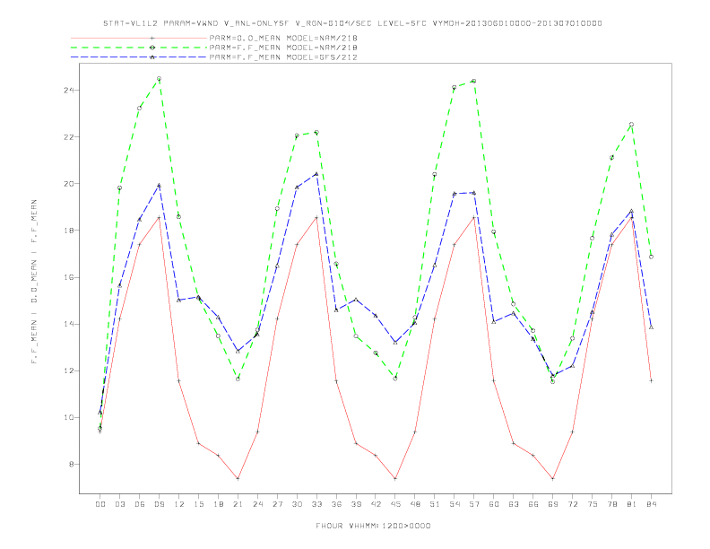The width and height of the screenshot is (710, 549).
Task: Click green circle marker at hour 33
Action: [316, 132]
